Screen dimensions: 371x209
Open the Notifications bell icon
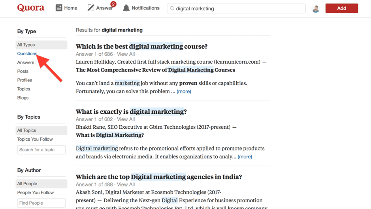pos(126,8)
